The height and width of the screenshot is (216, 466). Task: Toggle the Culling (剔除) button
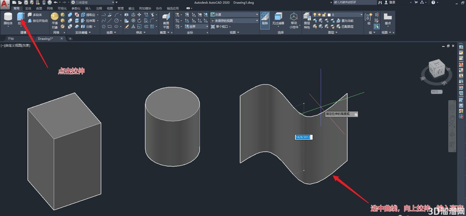click(x=265, y=20)
